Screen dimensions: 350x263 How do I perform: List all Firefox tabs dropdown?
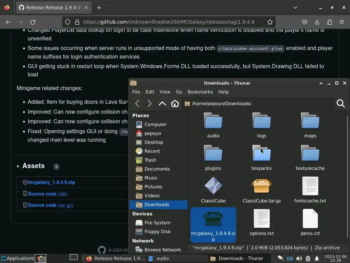coord(295,8)
